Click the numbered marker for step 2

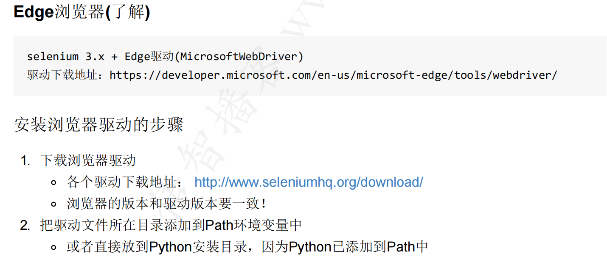[25, 225]
